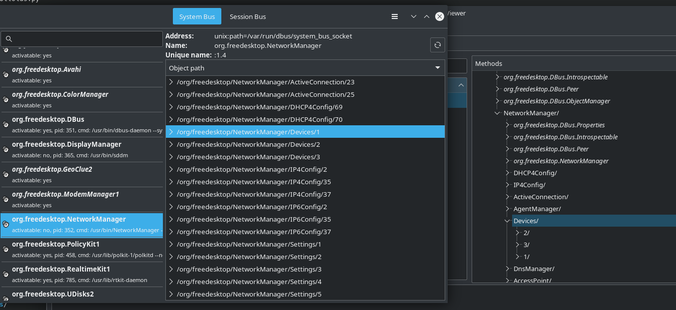Click the gear icon beside org.freedesktop.RealtimeKit1
This screenshot has height=310, width=676.
[5, 274]
